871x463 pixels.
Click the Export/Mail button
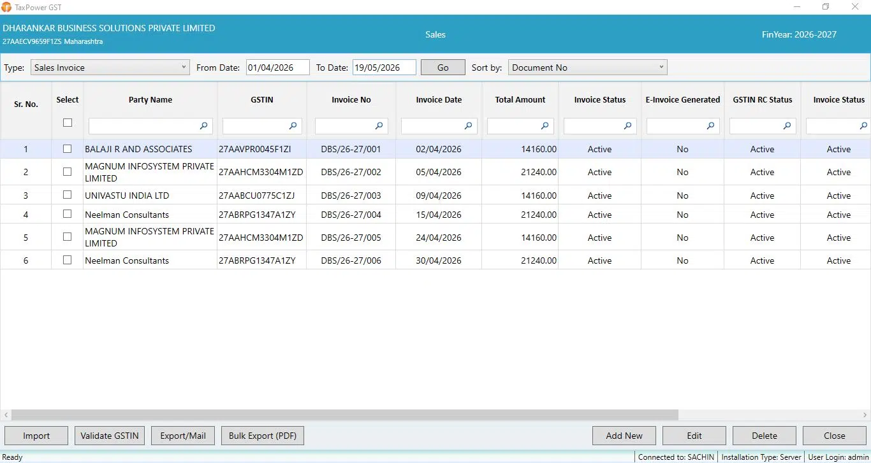tap(183, 436)
